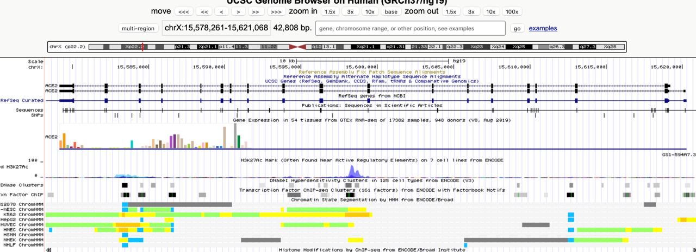Click the K562 ChromHMM track label
Viewport: 696px width, 252px height.
(x=23, y=215)
